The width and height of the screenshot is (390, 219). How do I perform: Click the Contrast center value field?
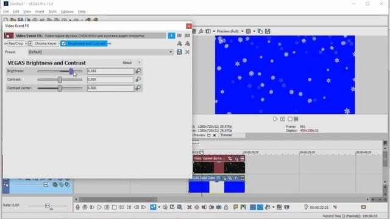(110, 88)
